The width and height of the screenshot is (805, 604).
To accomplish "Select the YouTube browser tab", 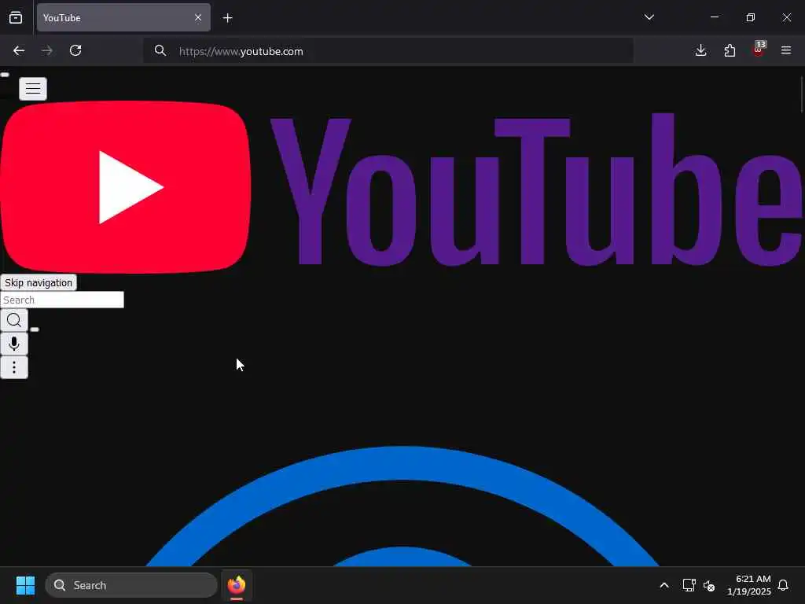I will pyautogui.click(x=123, y=17).
